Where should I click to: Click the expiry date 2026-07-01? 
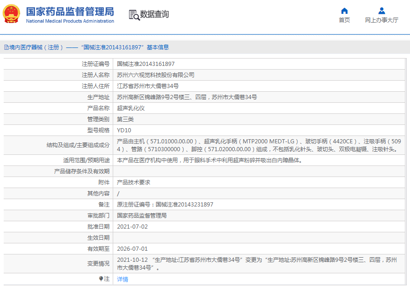pyautogui.click(x=132, y=249)
